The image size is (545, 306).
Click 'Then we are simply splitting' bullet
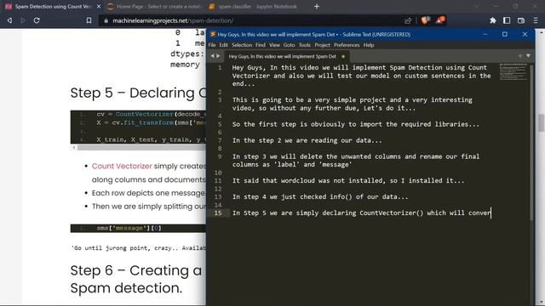click(x=148, y=207)
